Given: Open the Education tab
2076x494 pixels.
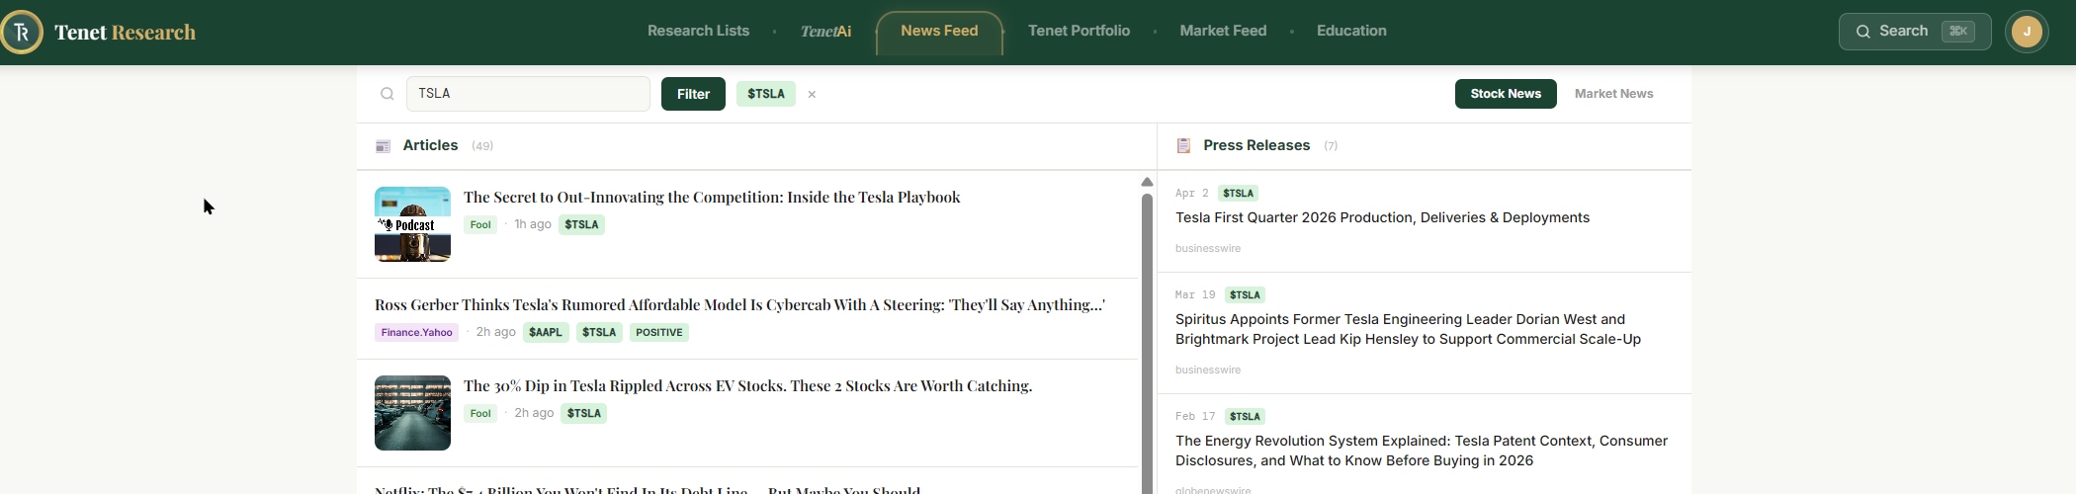Looking at the screenshot, I should point(1351,31).
